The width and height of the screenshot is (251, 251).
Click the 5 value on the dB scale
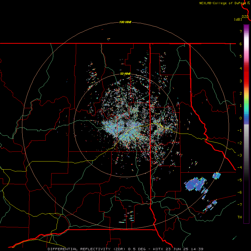tap(241, 56)
